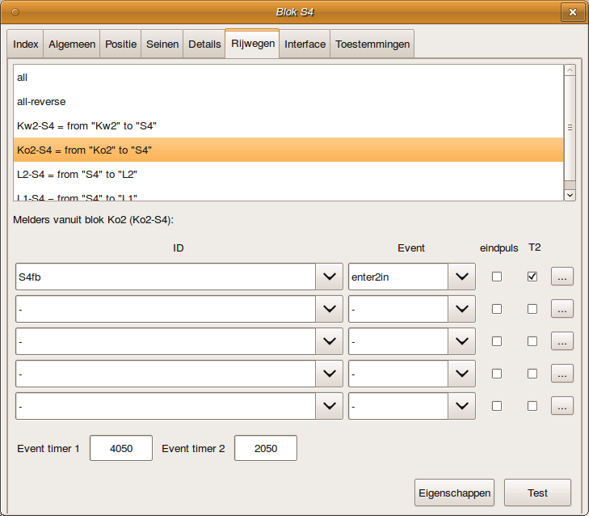Image resolution: width=589 pixels, height=516 pixels.
Task: Click ellipsis button in the last sensor row
Action: [562, 406]
